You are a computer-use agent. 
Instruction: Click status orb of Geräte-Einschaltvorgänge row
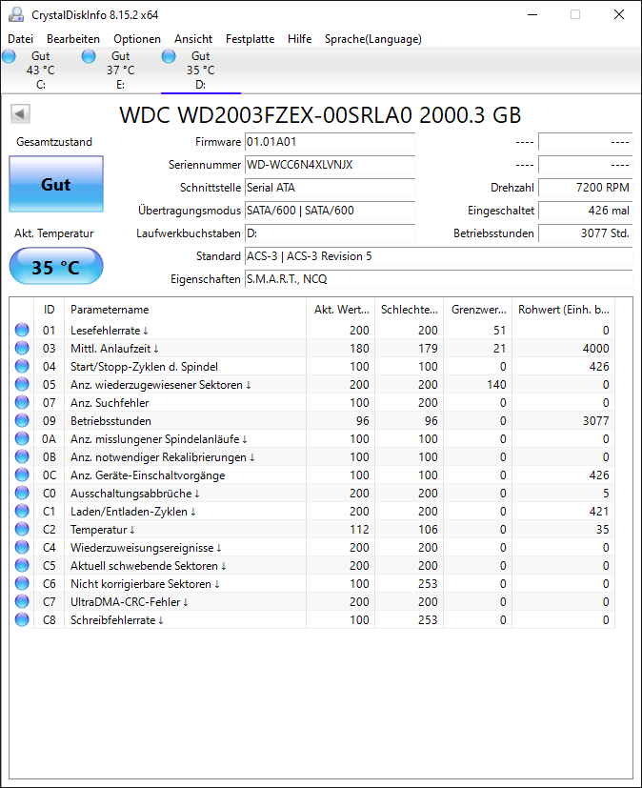point(22,475)
